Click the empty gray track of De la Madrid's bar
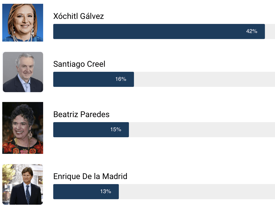 tap(197, 192)
